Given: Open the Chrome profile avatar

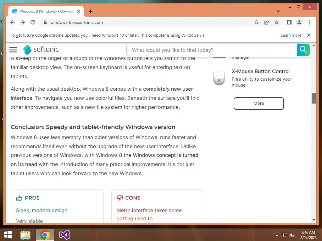Looking at the screenshot, I should pyautogui.click(x=299, y=22).
